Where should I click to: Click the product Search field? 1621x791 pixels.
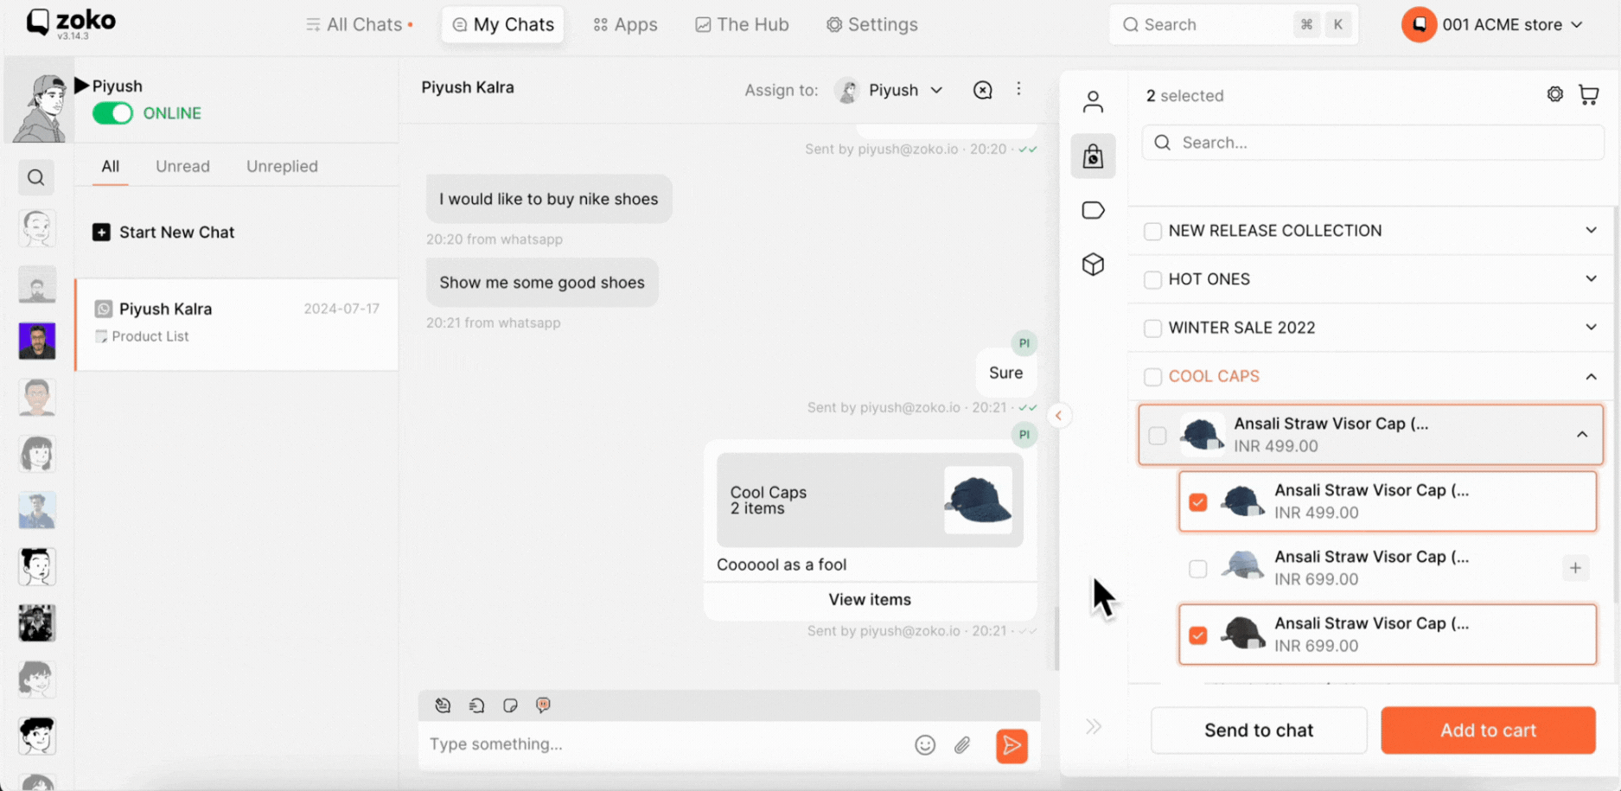1373,143
